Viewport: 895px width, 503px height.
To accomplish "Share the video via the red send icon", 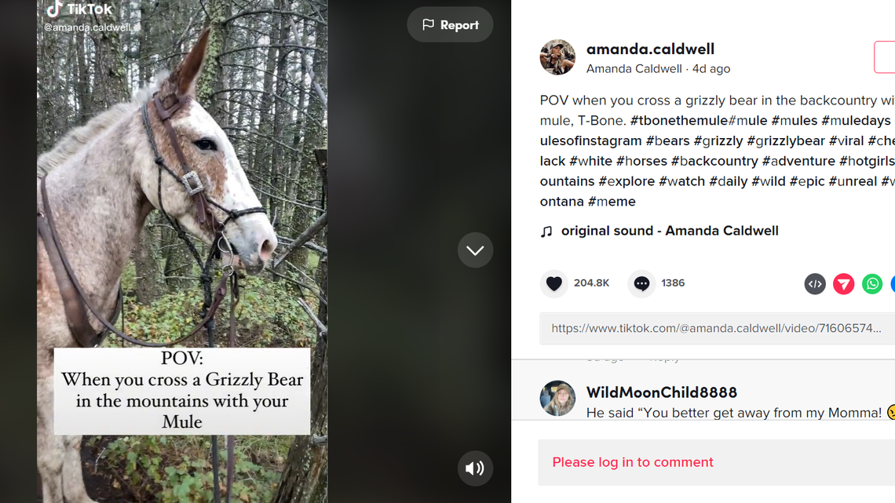I will [x=843, y=283].
